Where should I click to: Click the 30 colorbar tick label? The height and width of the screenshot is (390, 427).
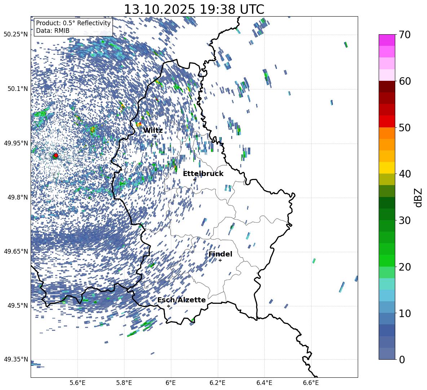point(405,220)
